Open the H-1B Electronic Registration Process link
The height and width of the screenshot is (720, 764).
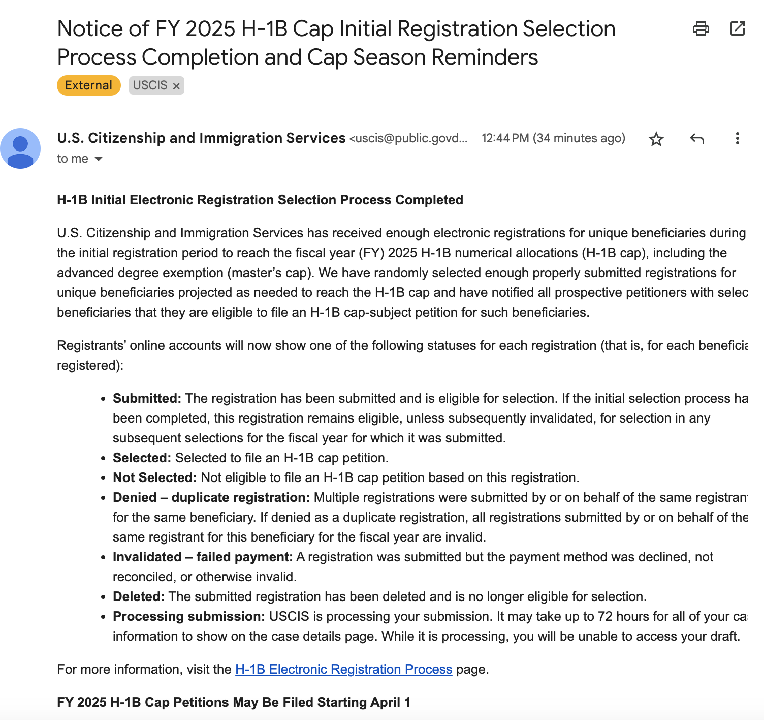click(x=343, y=669)
